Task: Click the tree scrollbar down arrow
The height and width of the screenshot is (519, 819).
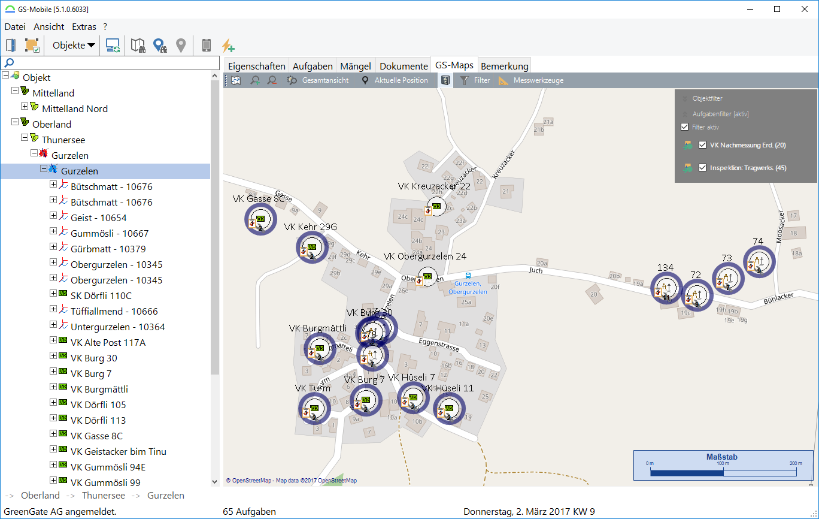Action: coord(215,481)
